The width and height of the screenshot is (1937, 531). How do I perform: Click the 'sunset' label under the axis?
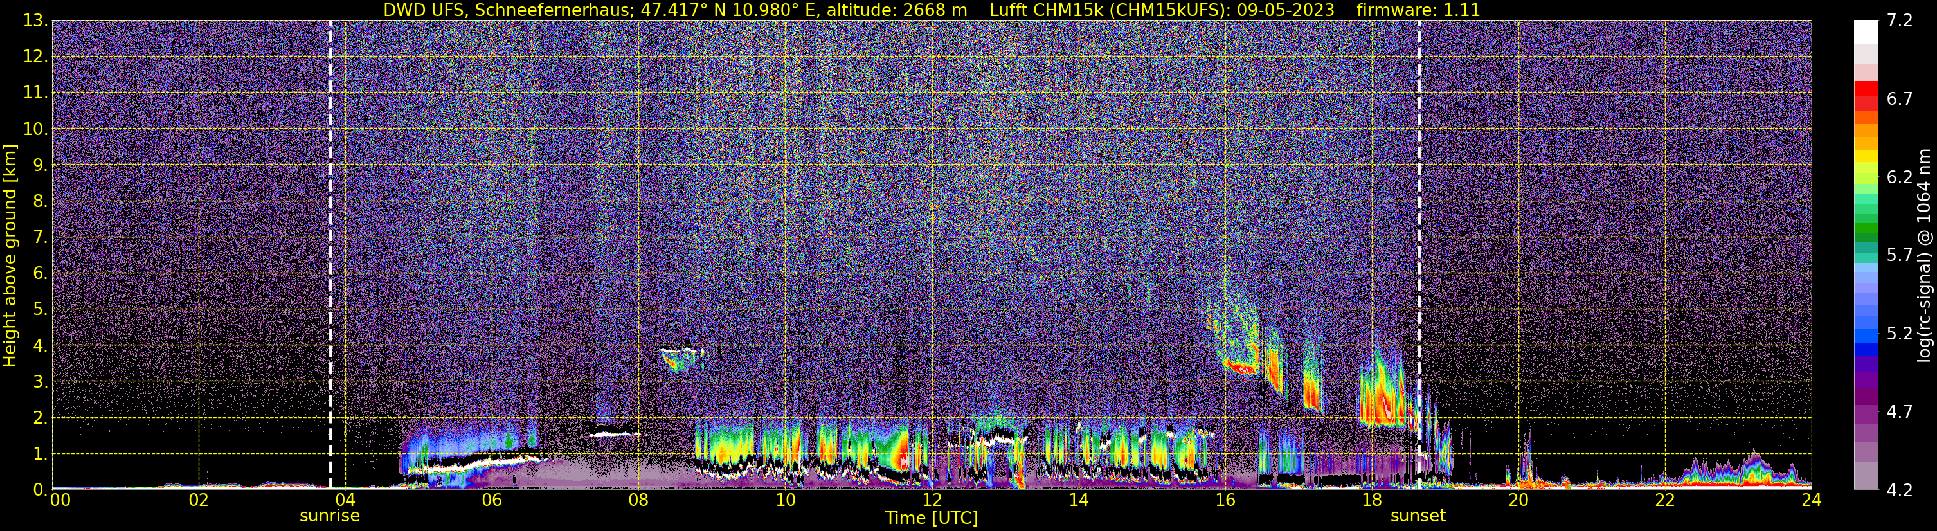[x=1418, y=516]
